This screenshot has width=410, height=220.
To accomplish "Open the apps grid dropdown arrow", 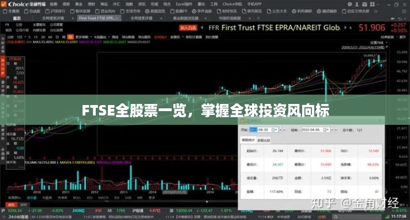I will (378, 4).
